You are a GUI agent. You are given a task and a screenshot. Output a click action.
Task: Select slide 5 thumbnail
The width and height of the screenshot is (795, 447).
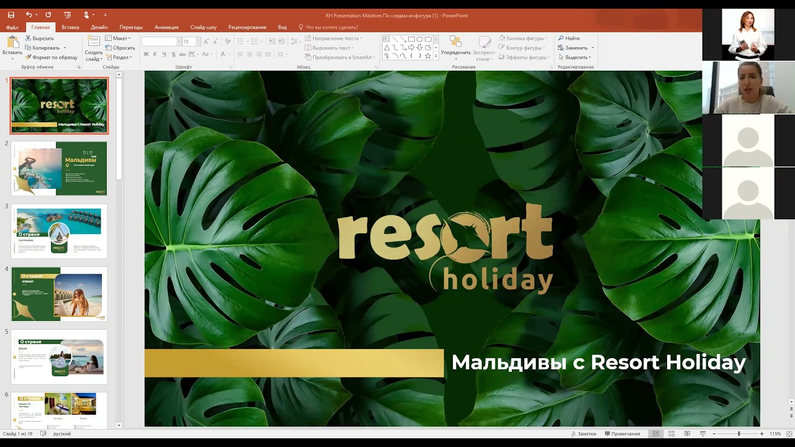click(x=59, y=356)
